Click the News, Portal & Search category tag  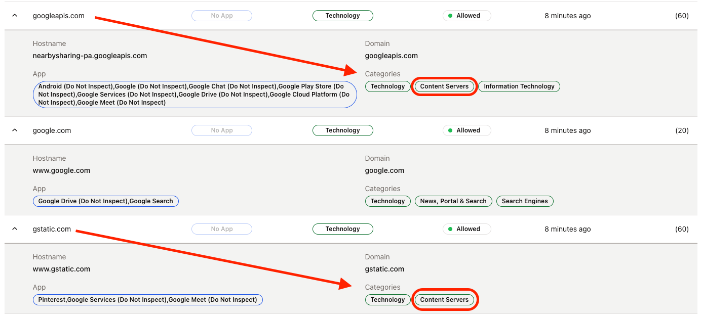453,201
